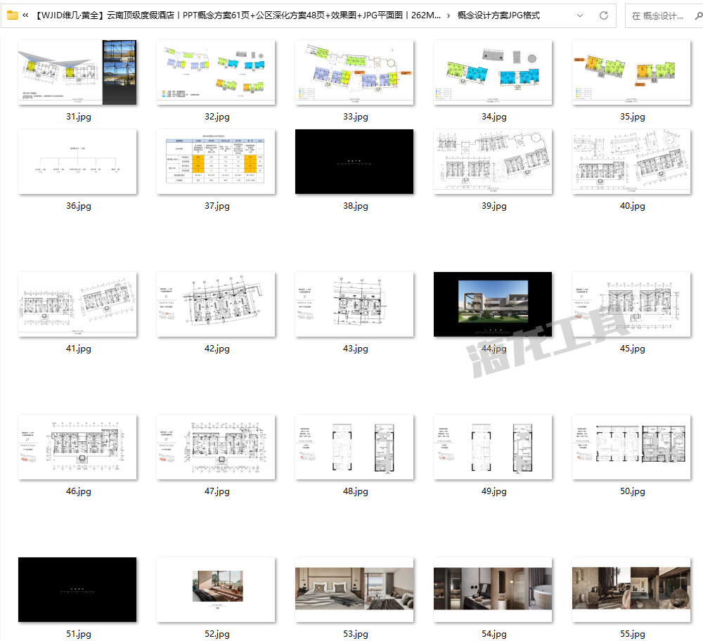This screenshot has height=641, width=703.
Task: Select the 33.jpg floor plan thumbnail
Action: 355,72
